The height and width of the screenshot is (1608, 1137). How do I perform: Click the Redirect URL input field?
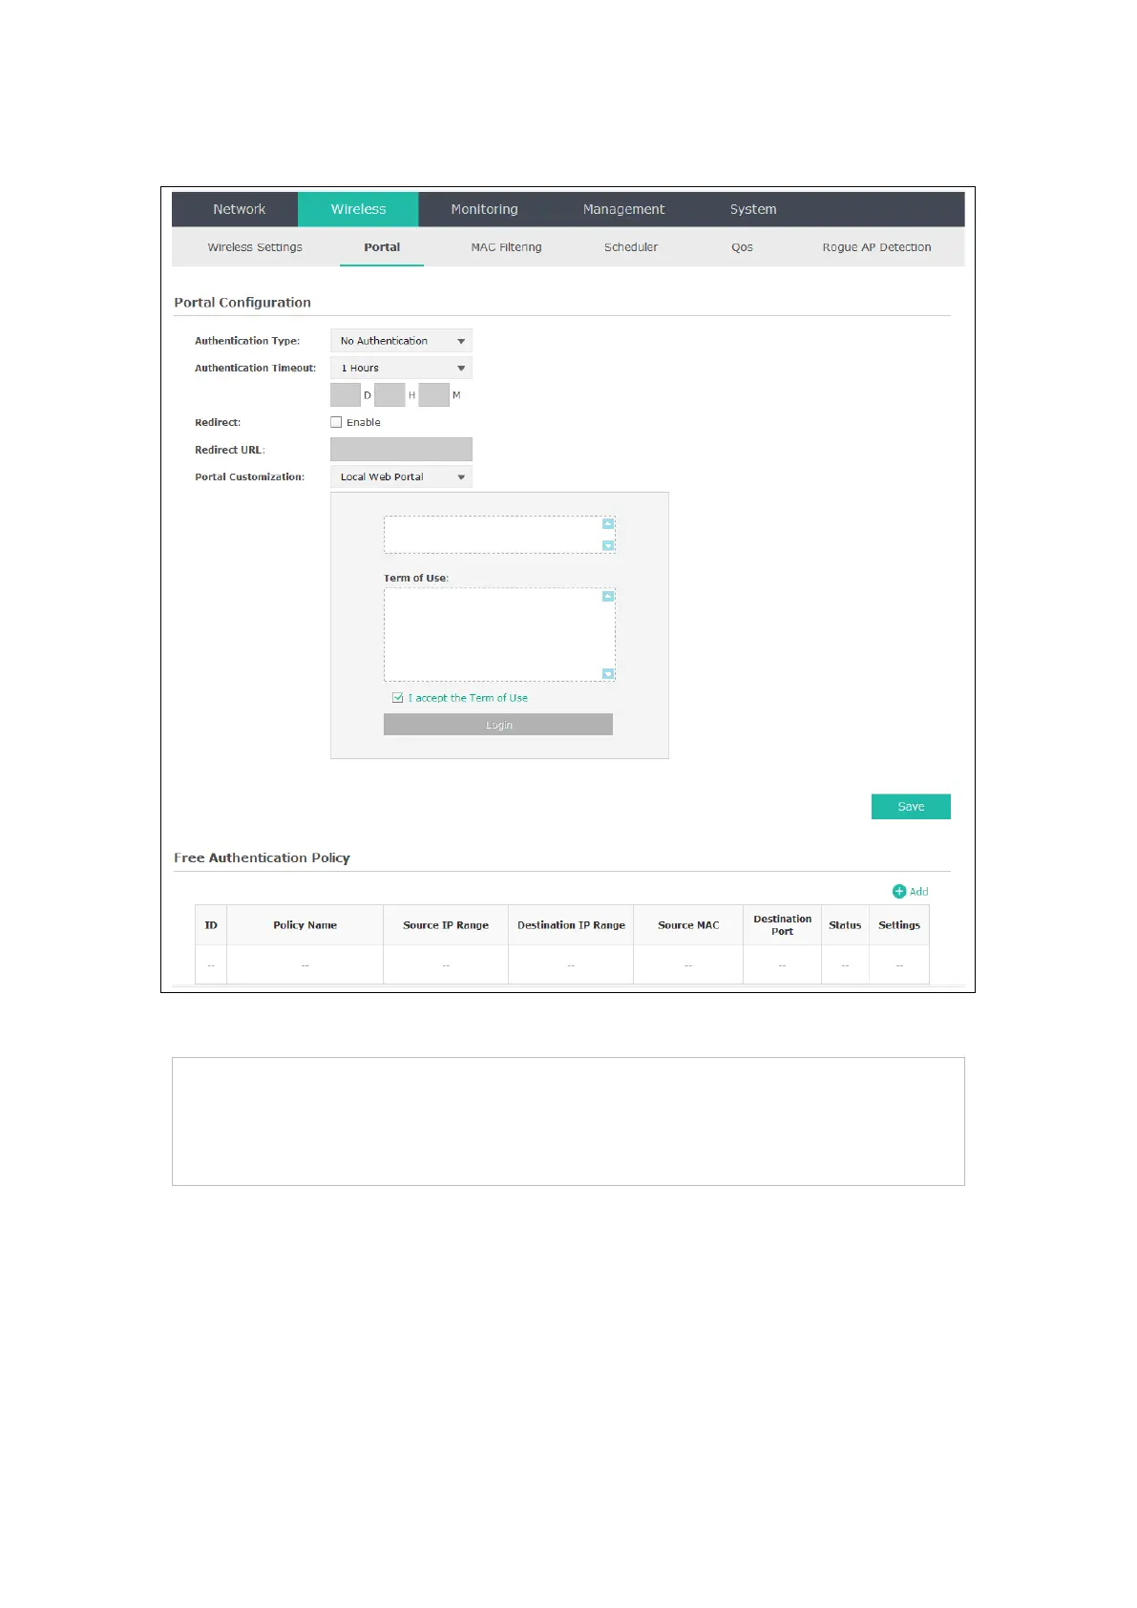click(x=401, y=449)
